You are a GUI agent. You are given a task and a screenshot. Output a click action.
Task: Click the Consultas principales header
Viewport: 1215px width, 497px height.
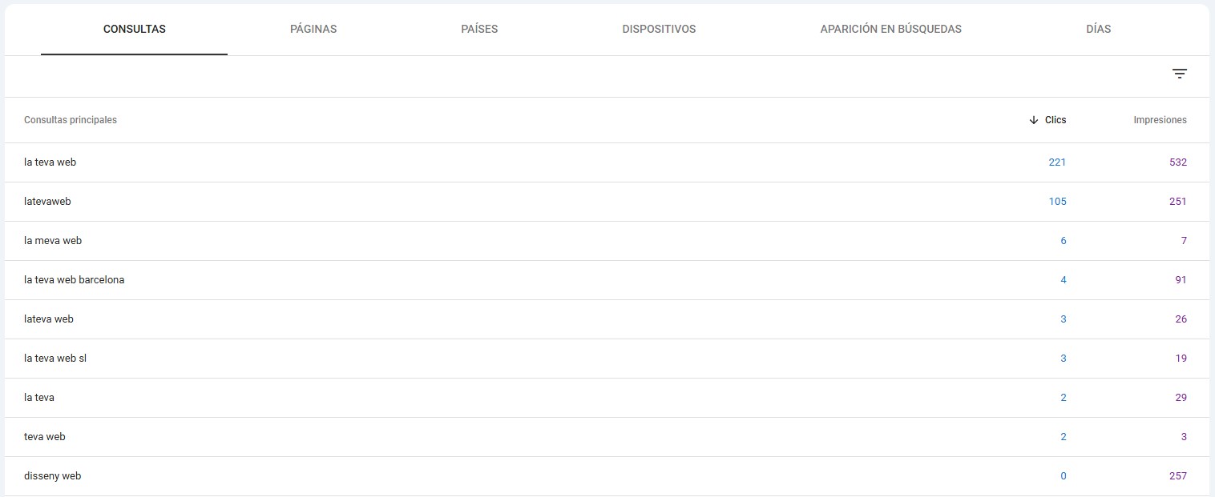click(x=71, y=120)
